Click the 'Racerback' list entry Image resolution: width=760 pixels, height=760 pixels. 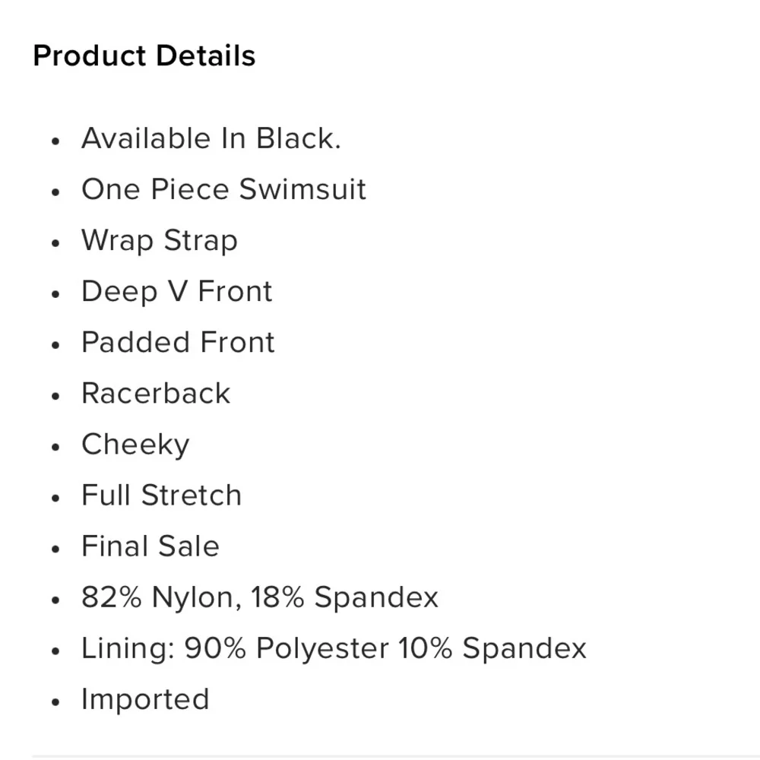tap(155, 393)
